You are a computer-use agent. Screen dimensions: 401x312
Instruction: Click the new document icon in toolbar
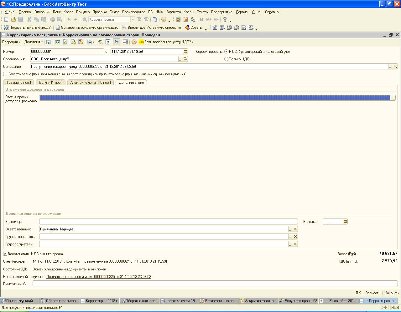point(6,19)
